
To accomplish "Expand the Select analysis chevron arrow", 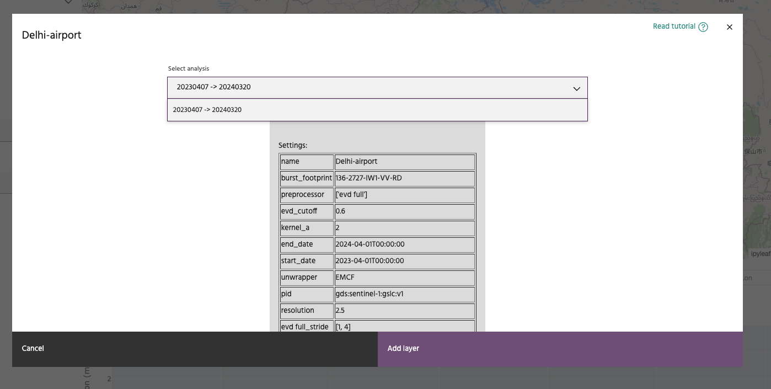I will (x=576, y=88).
